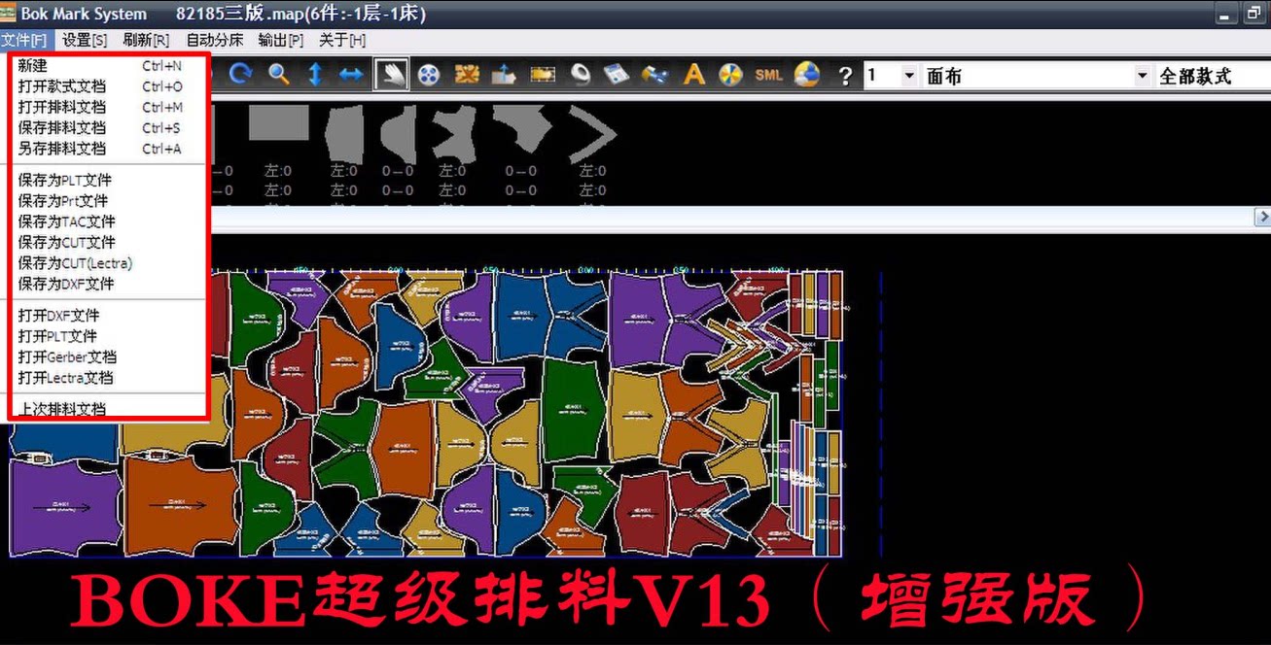Choose 打开排料文档 menu entry
This screenshot has width=1271, height=645.
click(x=108, y=107)
